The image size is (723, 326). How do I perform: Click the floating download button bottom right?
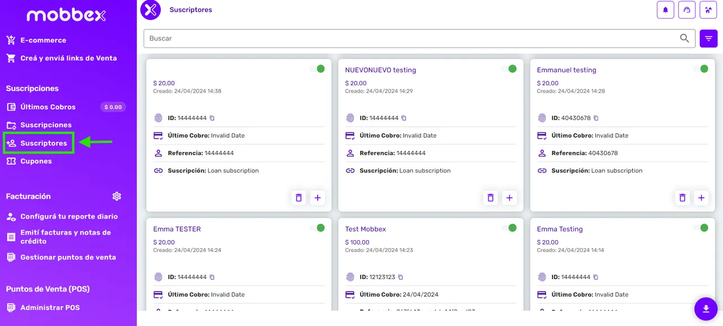point(705,309)
